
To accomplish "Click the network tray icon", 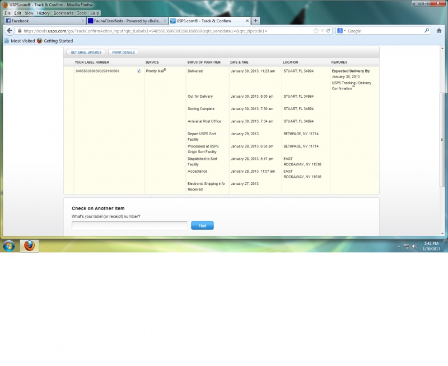I will click(x=407, y=246).
